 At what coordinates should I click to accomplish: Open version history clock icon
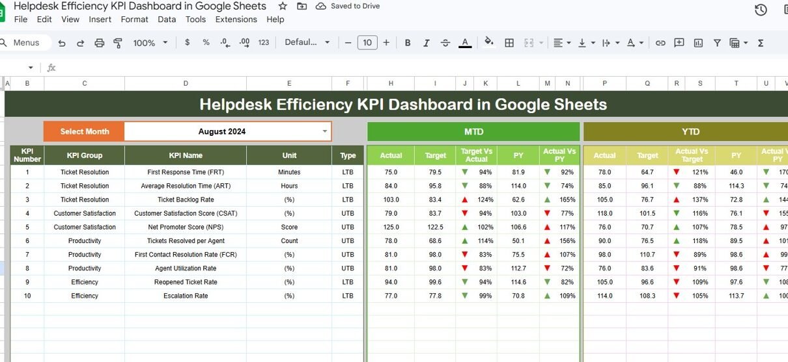pyautogui.click(x=760, y=10)
